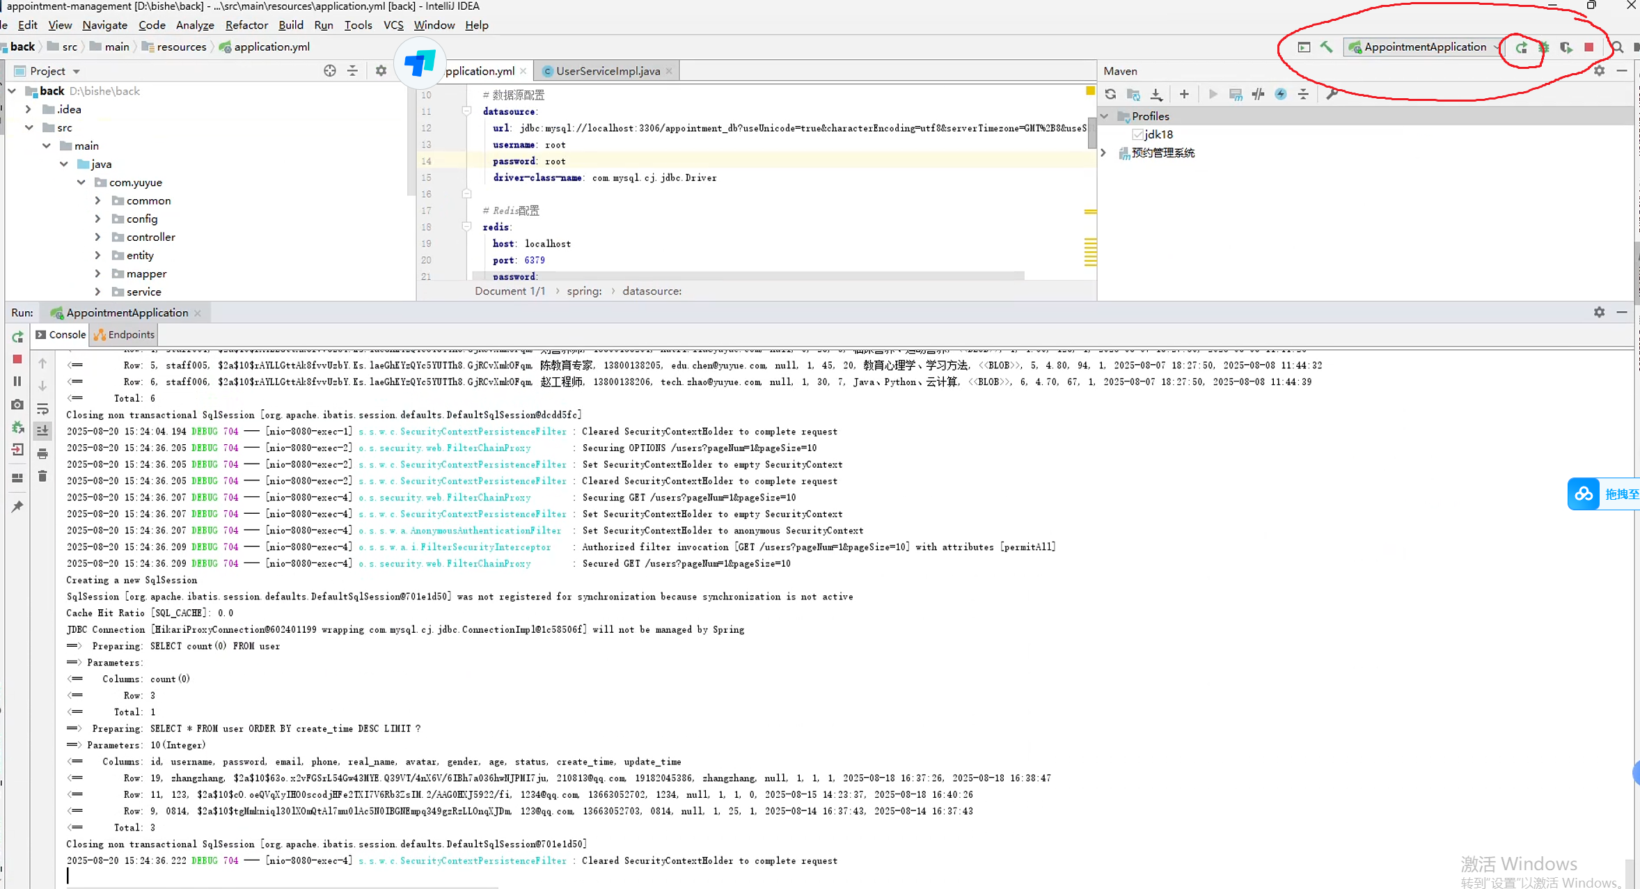
Task: Click the datasource breadcrumb in editor
Action: click(652, 291)
